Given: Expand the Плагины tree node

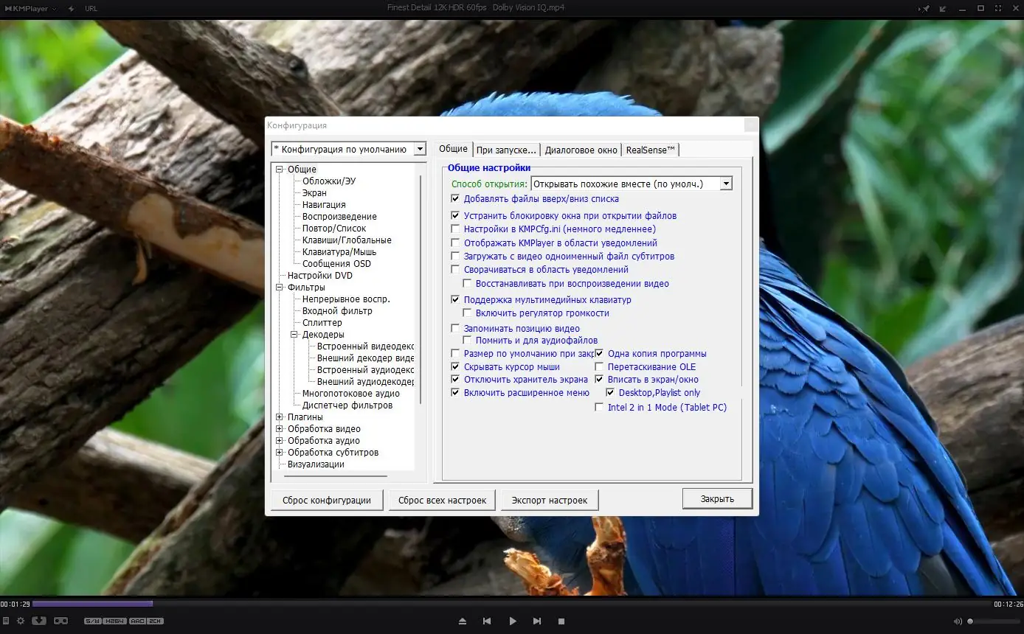Looking at the screenshot, I should 280,417.
